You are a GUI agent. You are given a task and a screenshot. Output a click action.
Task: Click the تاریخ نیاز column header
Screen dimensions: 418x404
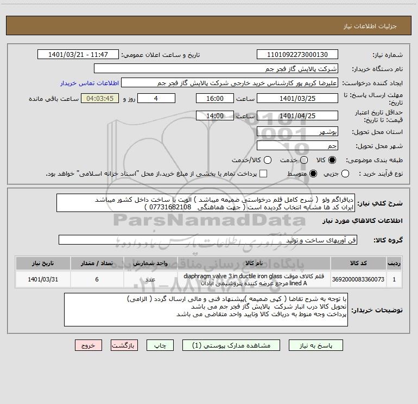pyautogui.click(x=43, y=264)
